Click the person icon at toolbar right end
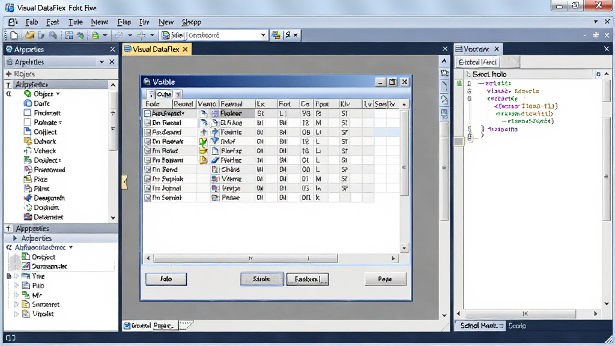The image size is (615, 346). [x=288, y=35]
